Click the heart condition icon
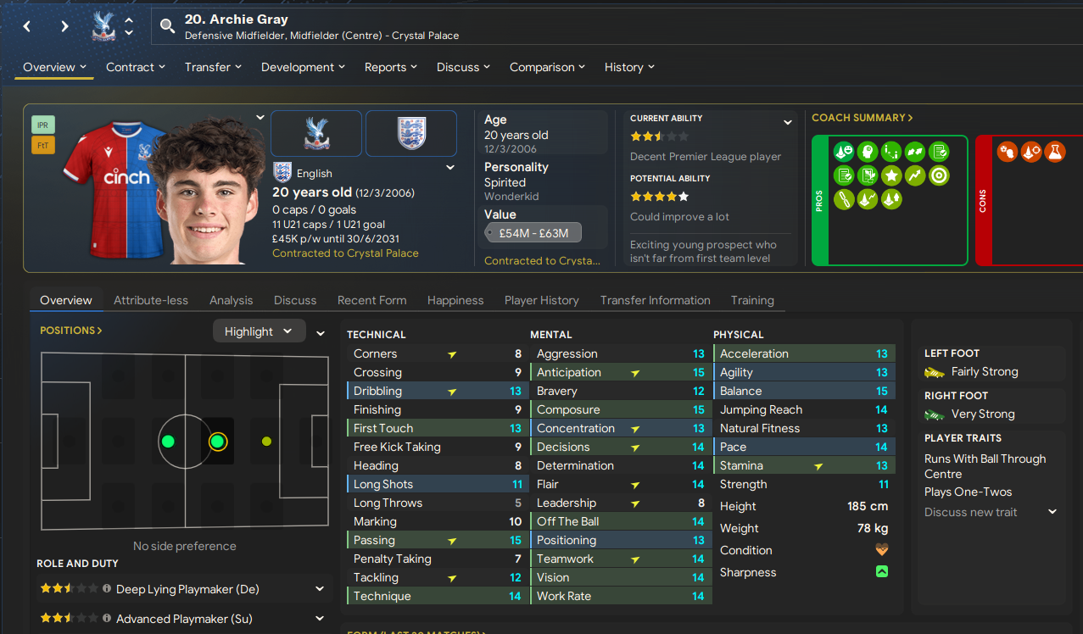Viewport: 1083px width, 634px height. [882, 550]
